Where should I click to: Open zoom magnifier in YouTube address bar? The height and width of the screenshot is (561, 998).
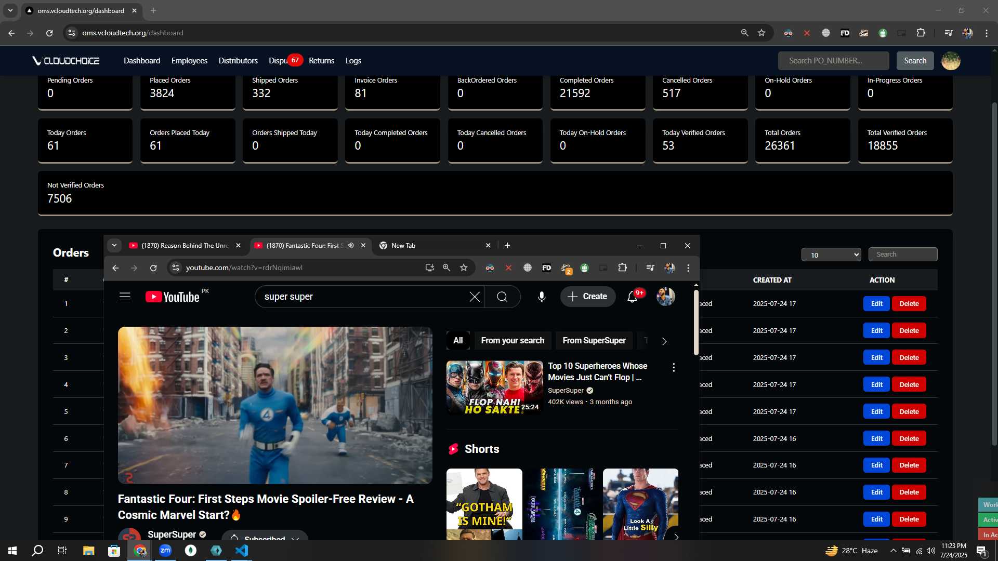[447, 268]
